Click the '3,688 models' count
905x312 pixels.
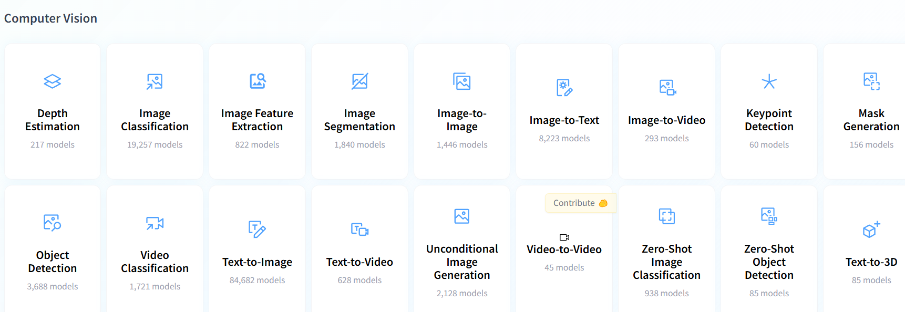coord(53,286)
